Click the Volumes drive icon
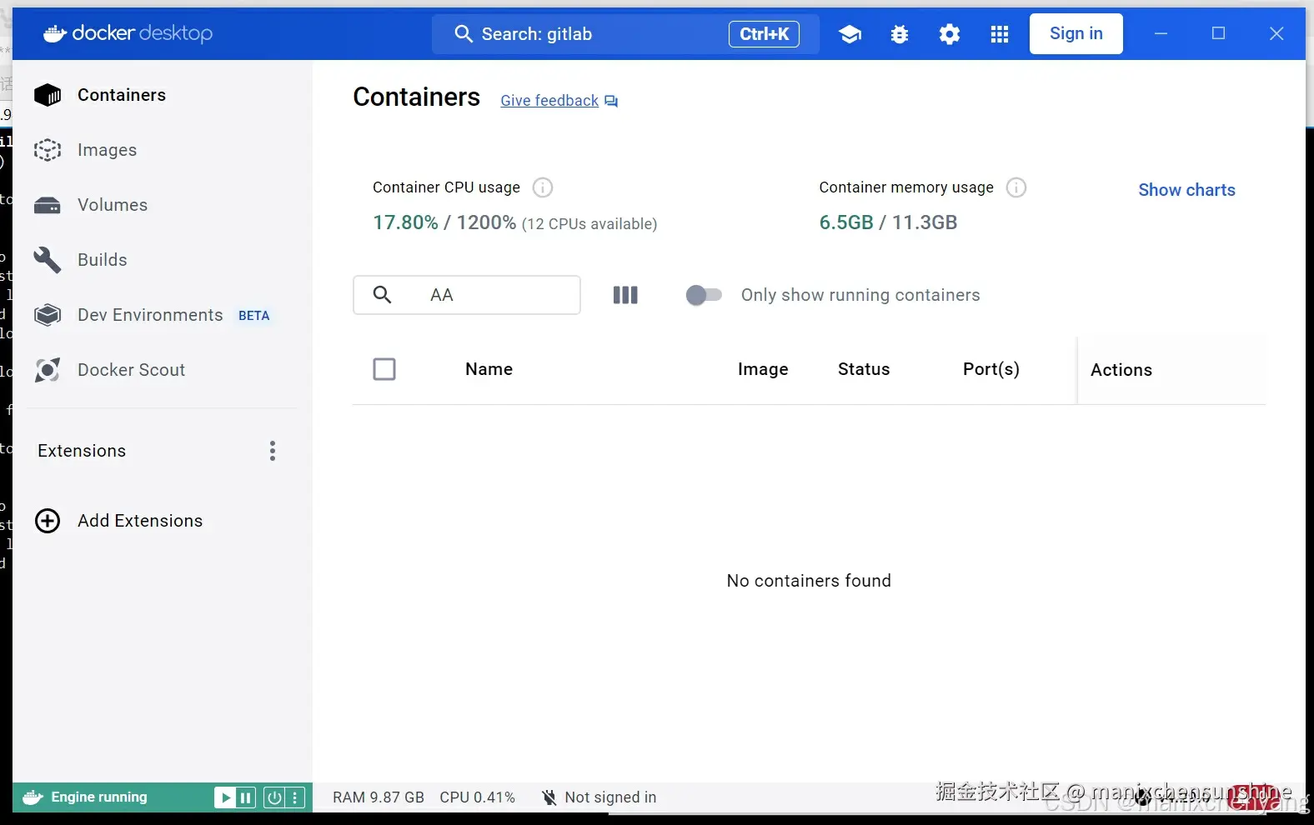 [48, 205]
